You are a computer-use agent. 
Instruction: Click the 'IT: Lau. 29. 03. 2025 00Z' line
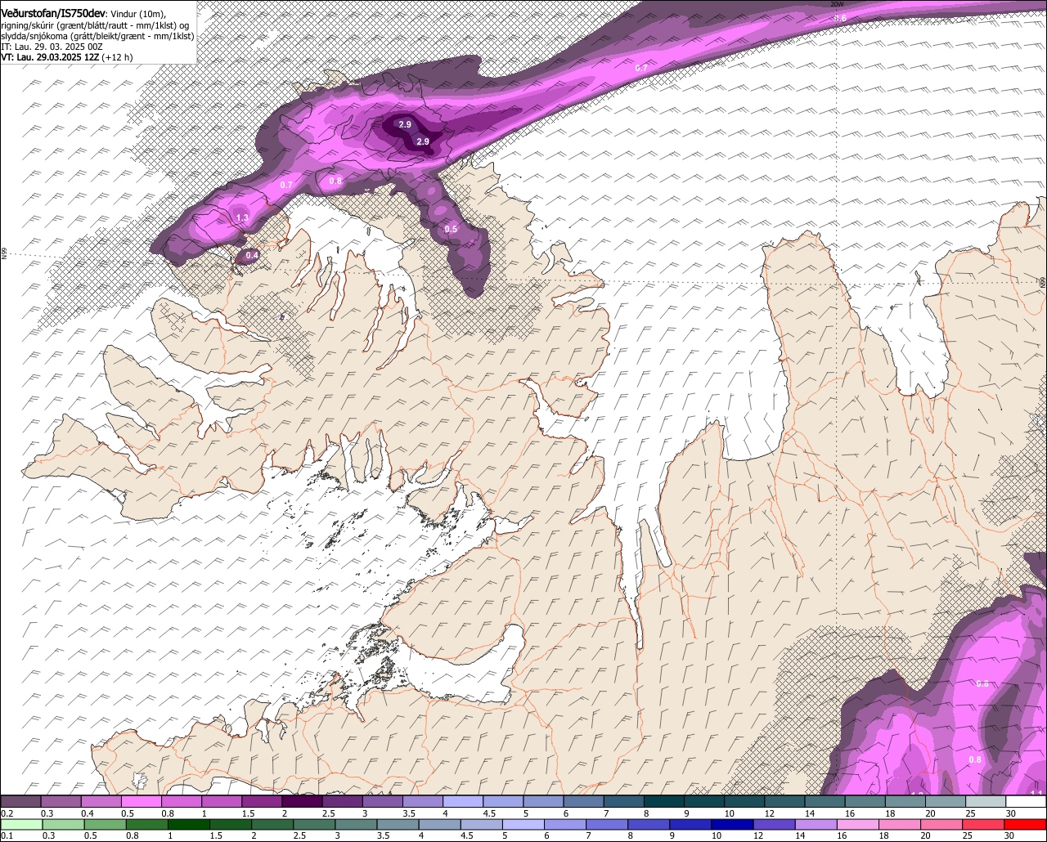click(x=52, y=47)
